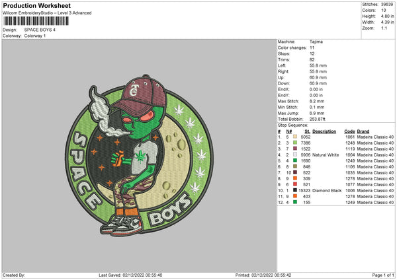Select the design name SPACE BOYS 4
Viewport: 397px width, 280px height.
click(x=40, y=30)
